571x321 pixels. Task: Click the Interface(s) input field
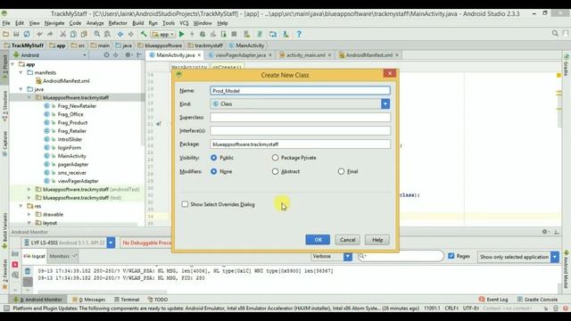[x=300, y=131]
